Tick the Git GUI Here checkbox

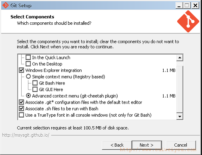pos(35,89)
